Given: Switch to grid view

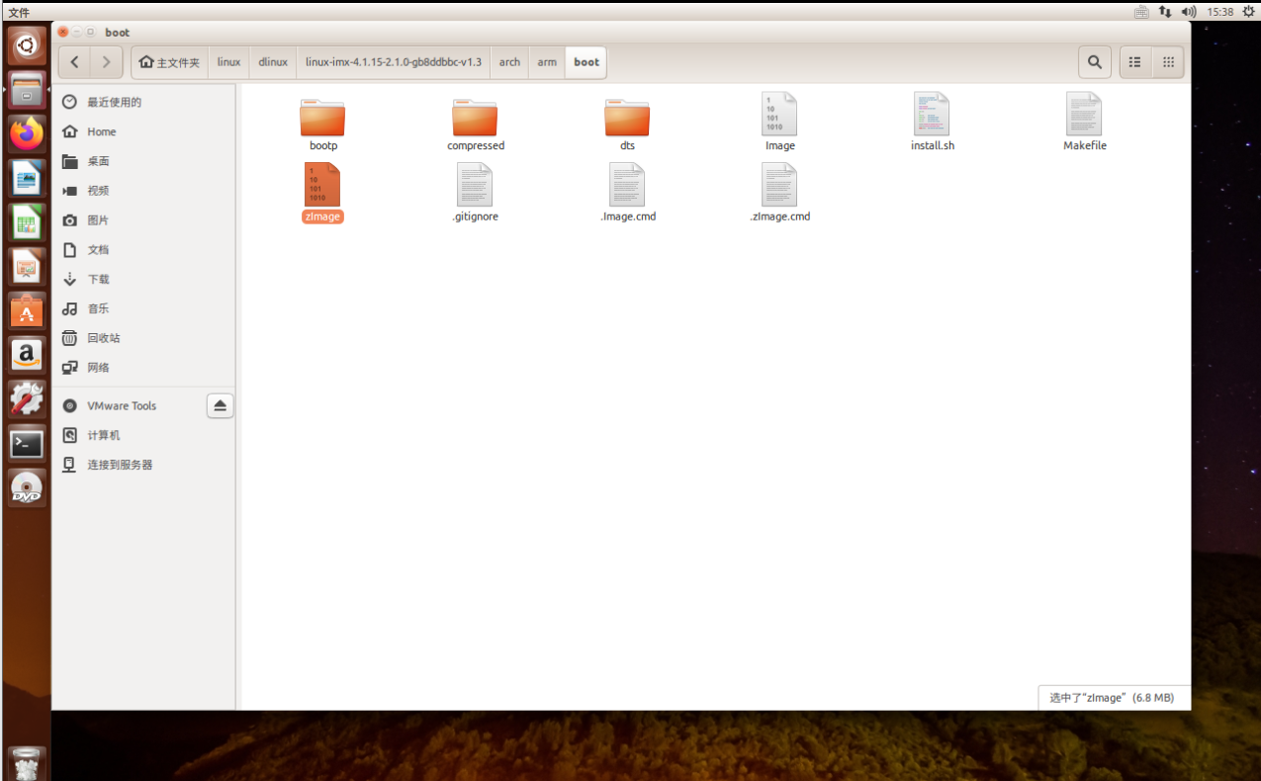Looking at the screenshot, I should [x=1167, y=61].
